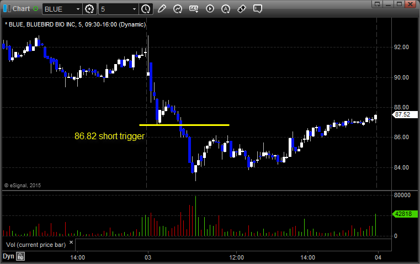Screen dimensions: 420x264
Task: Open the time template clock menu
Action: (x=146, y=9)
